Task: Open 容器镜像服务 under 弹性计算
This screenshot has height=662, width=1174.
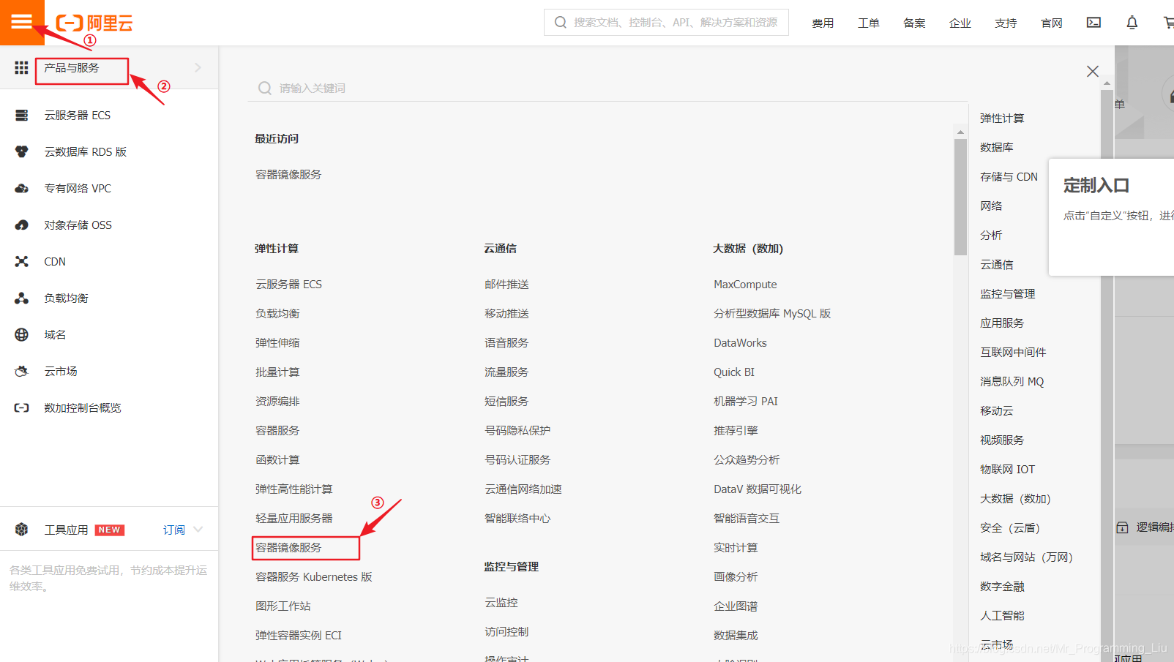Action: (x=288, y=548)
